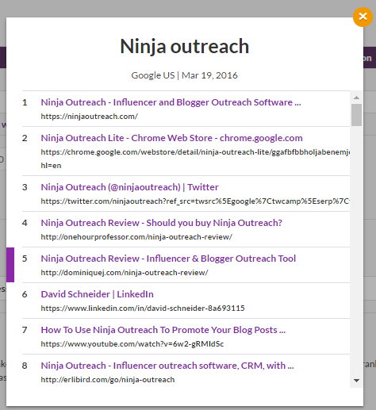This screenshot has width=376, height=410.
Task: Click the chrome.google.com webstore URL text
Action: click(195, 152)
